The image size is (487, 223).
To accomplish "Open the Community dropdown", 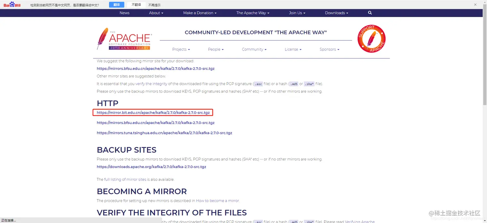I will coord(254,49).
